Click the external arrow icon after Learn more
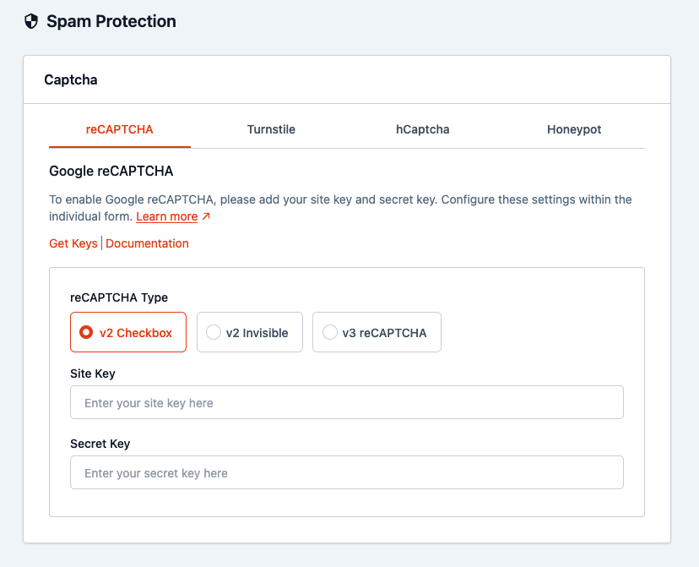The height and width of the screenshot is (567, 699). pyautogui.click(x=206, y=216)
